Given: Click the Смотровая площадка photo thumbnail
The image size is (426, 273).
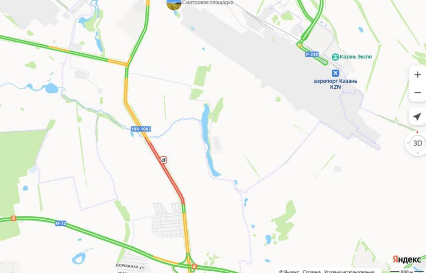Looking at the screenshot, I should click(x=174, y=3).
